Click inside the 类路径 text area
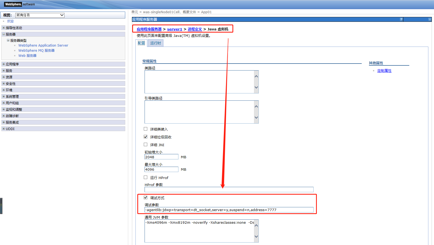 coord(199,82)
